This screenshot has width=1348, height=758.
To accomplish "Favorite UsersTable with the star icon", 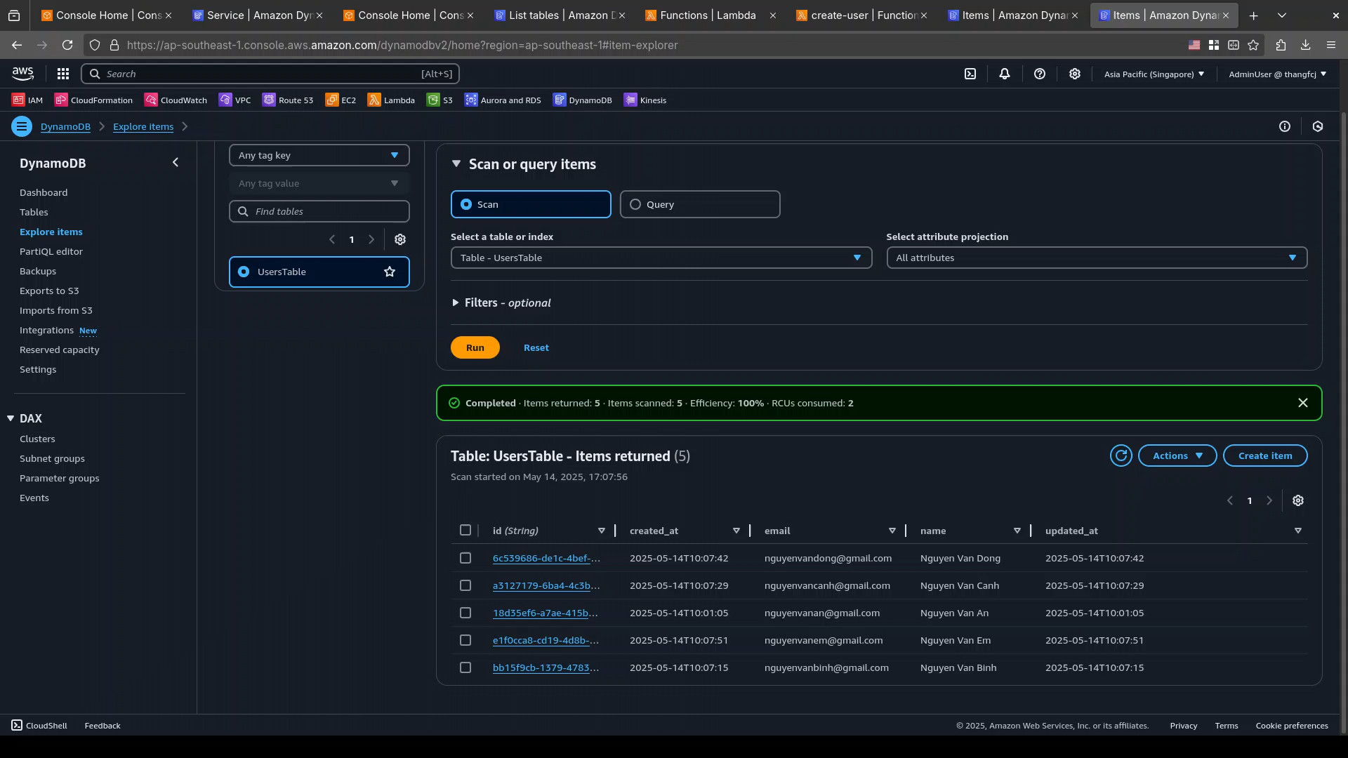I will 390,272.
